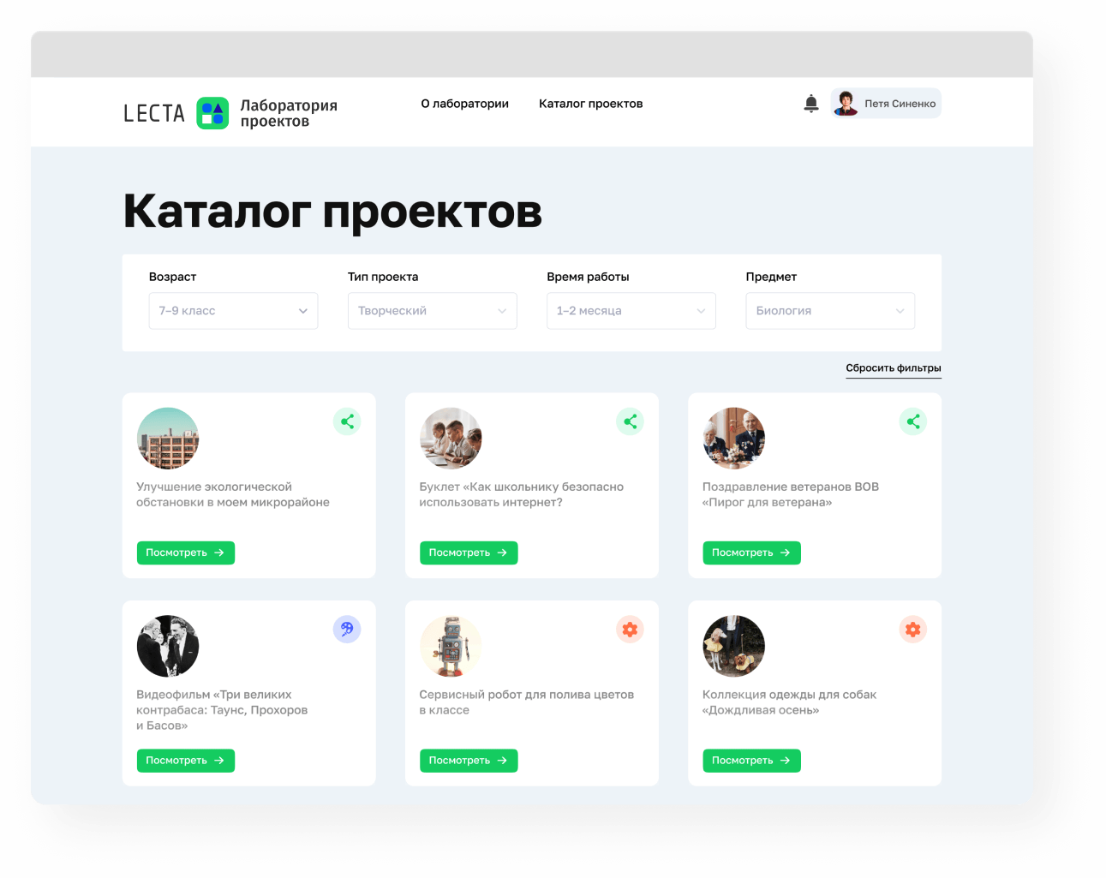Click gear icon on dog clothing card
This screenshot has width=1106, height=878.
[912, 630]
